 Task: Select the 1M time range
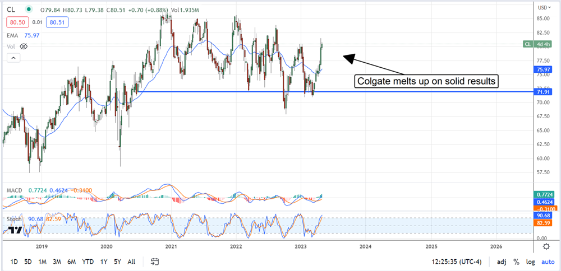click(x=42, y=261)
